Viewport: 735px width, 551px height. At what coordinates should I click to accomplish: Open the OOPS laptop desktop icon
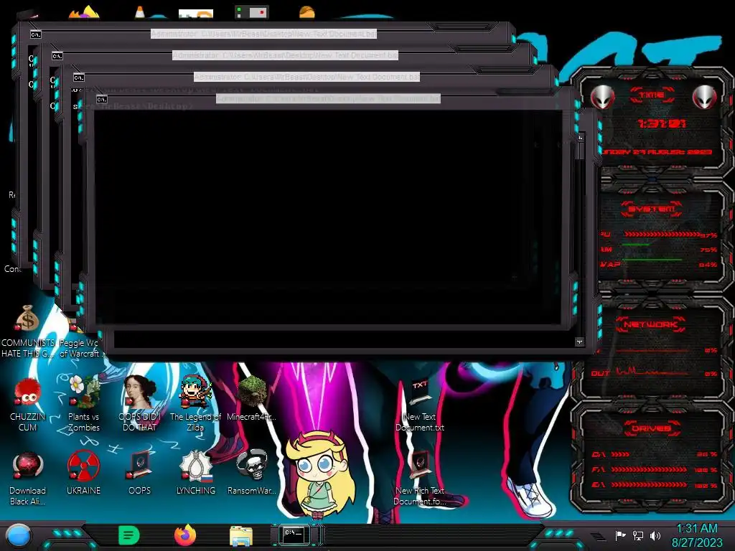140,466
